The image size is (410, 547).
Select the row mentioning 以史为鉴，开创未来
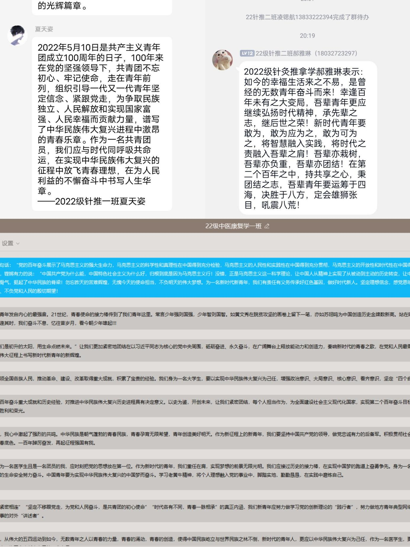205,406
